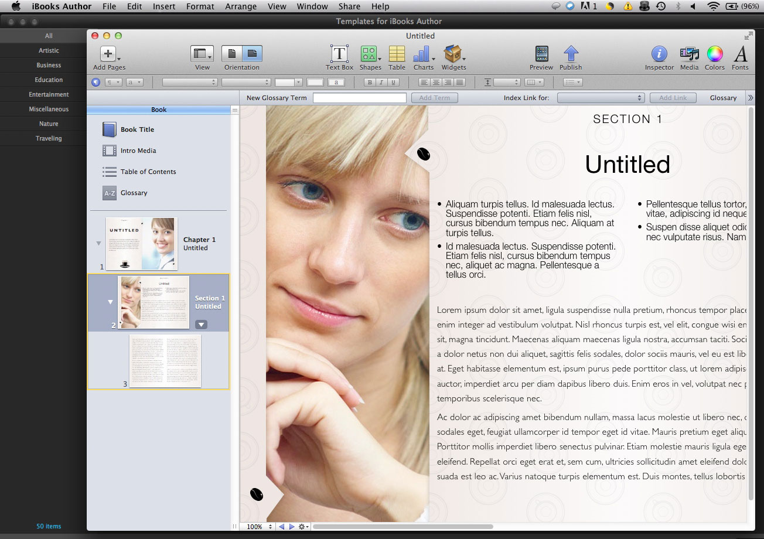Insert a Table from the toolbar
The height and width of the screenshot is (539, 764).
tap(397, 58)
